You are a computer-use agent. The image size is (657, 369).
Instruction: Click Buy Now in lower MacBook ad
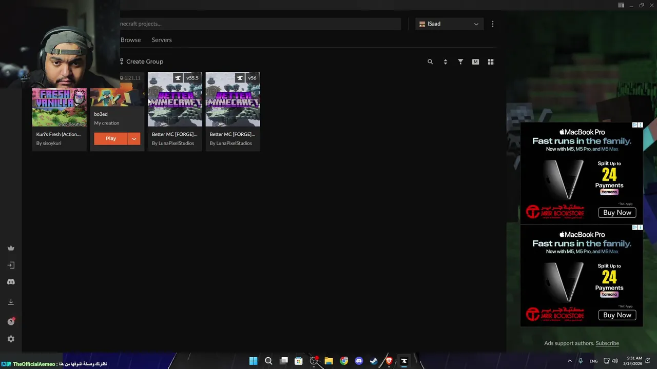[617, 315]
